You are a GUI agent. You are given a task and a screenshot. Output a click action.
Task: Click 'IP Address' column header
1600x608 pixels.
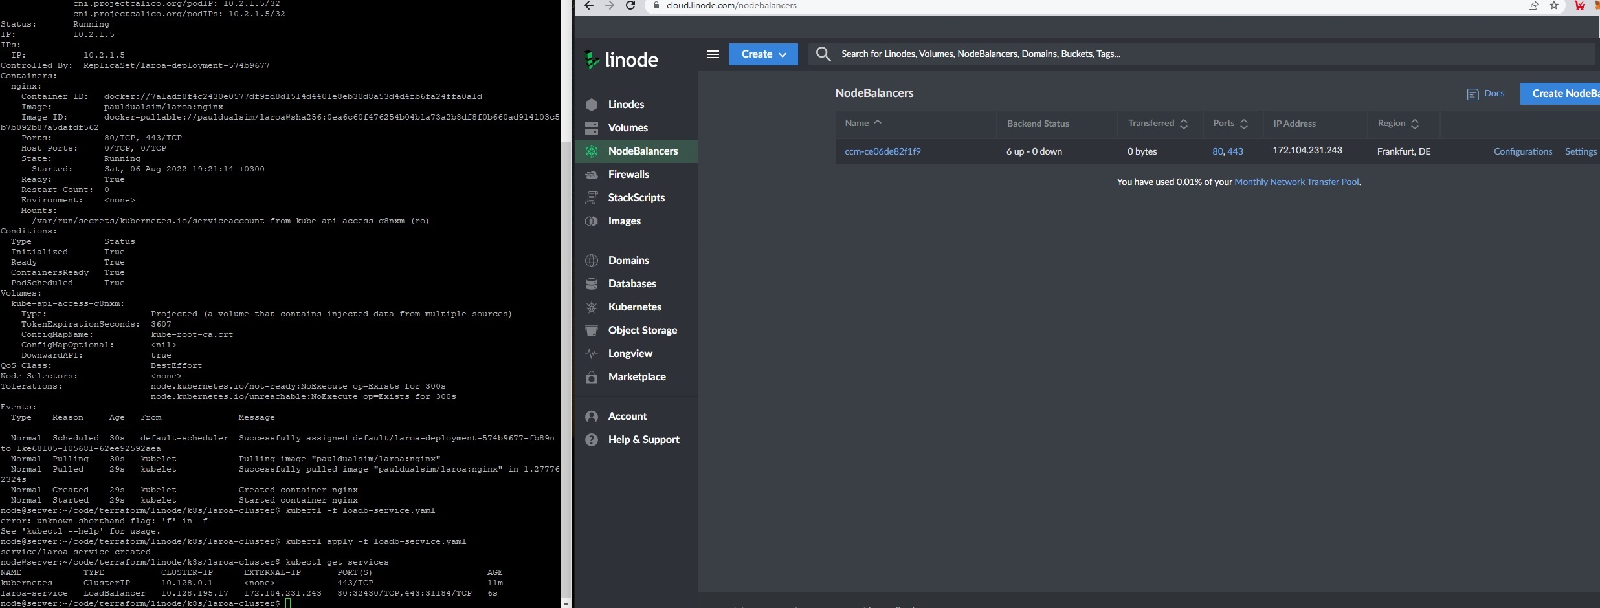[1294, 124]
